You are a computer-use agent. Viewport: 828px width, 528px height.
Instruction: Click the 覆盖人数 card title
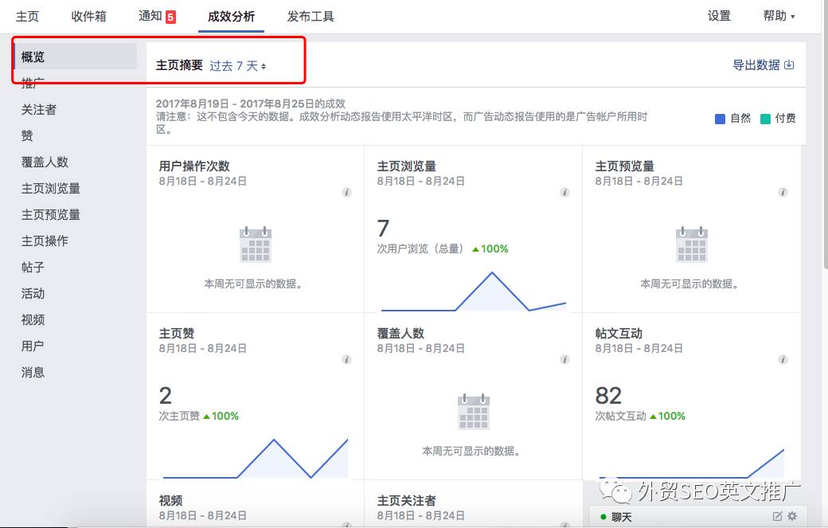[x=400, y=334]
